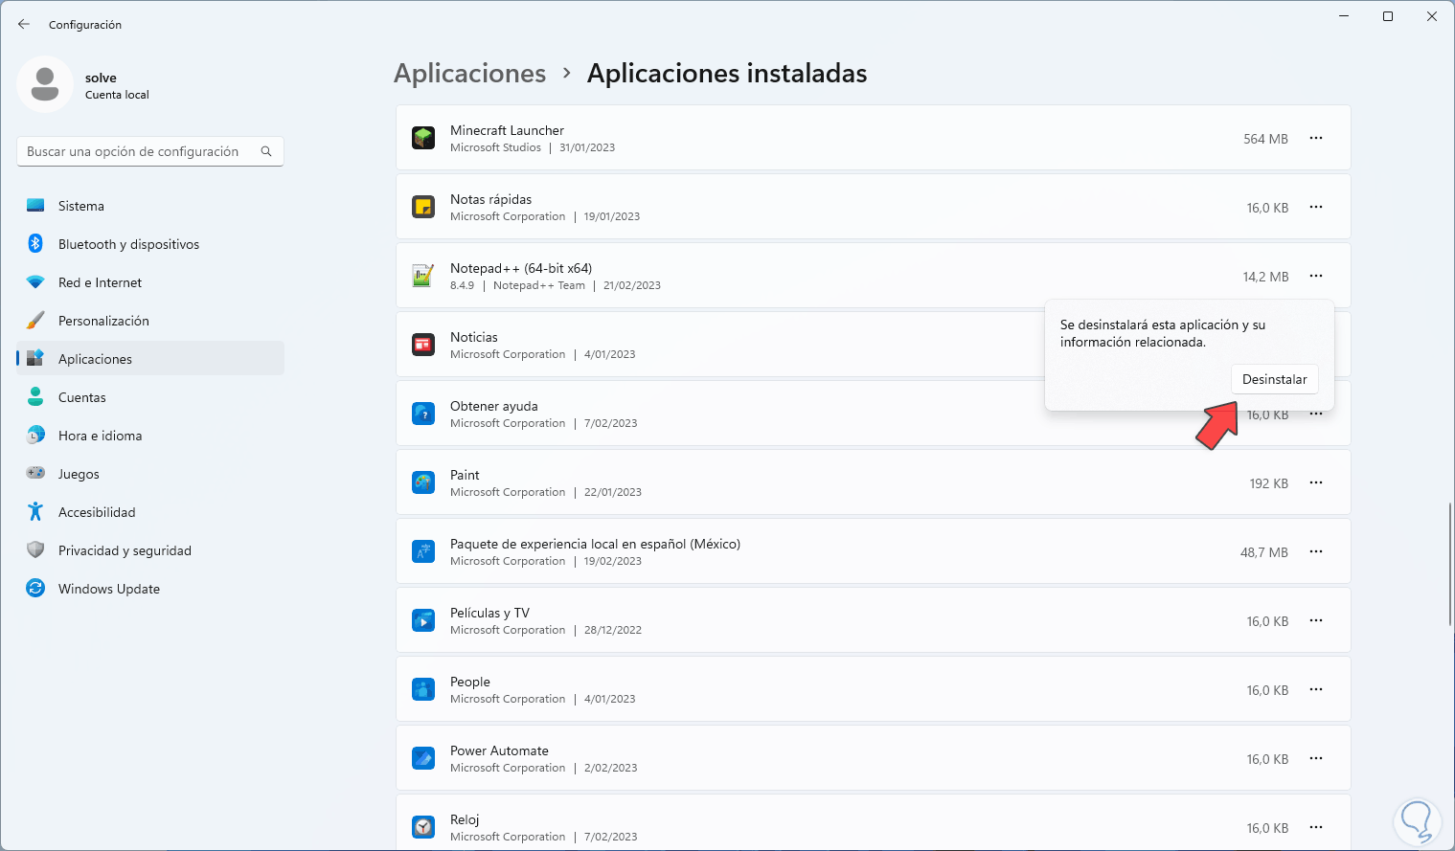Screen dimensions: 1455x851
Task: Click the Notepad++ app icon
Action: click(423, 277)
